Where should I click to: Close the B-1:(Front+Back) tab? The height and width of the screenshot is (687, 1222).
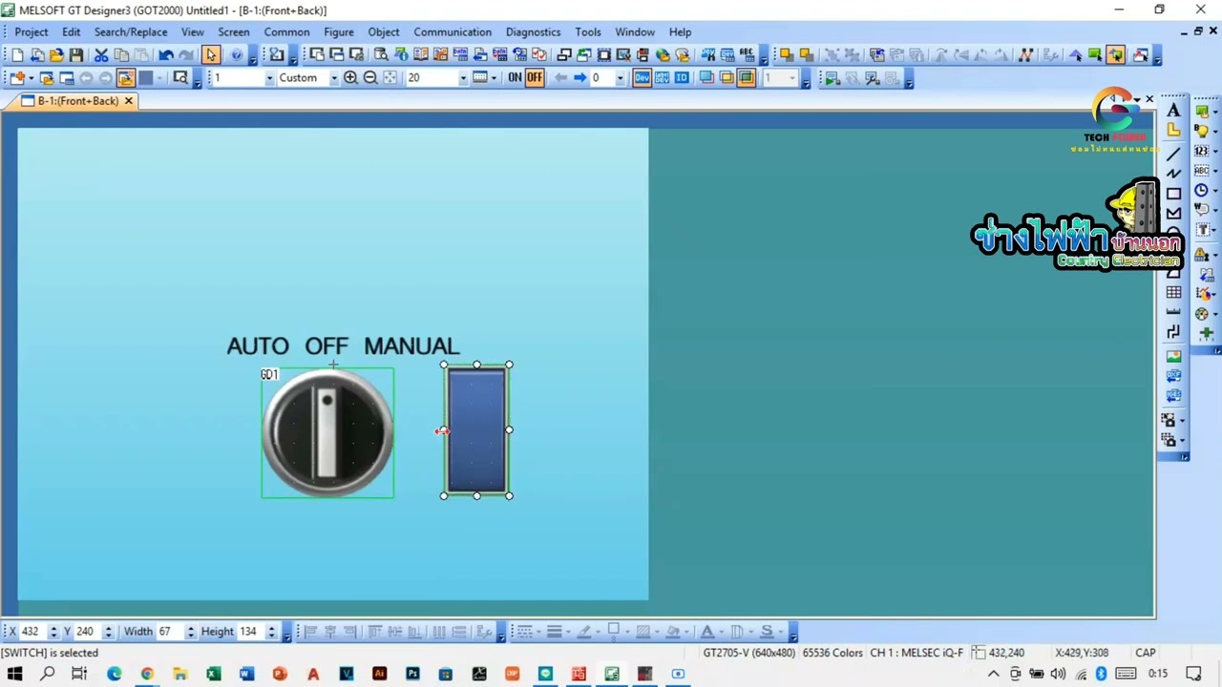coord(129,100)
